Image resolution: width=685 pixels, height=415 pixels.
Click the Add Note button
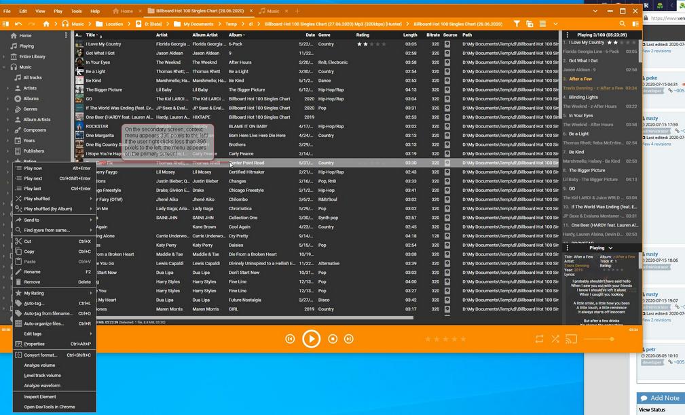(x=659, y=398)
